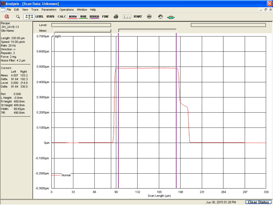The width and height of the screenshot is (273, 205).
Task: Open the Parameters menu
Action: (49, 10)
